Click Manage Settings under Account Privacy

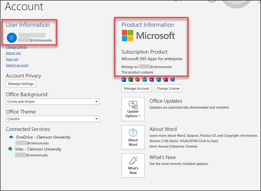point(21,84)
